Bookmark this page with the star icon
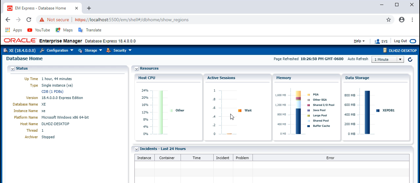The width and height of the screenshot is (420, 183). point(389,20)
